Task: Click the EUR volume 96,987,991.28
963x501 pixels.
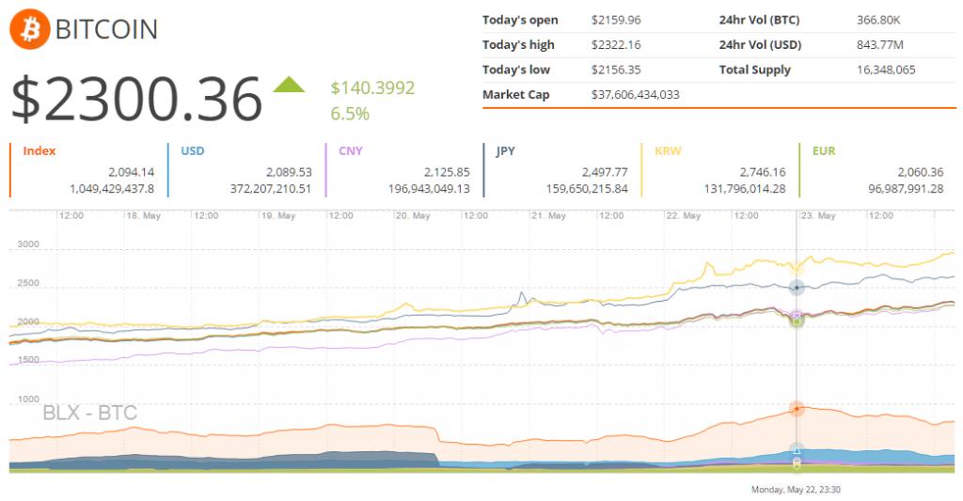Action: [906, 189]
